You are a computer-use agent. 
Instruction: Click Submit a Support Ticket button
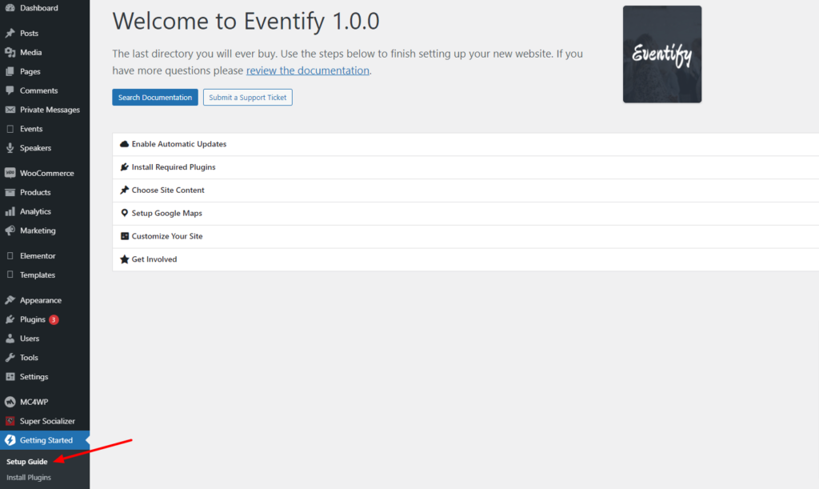coord(248,97)
